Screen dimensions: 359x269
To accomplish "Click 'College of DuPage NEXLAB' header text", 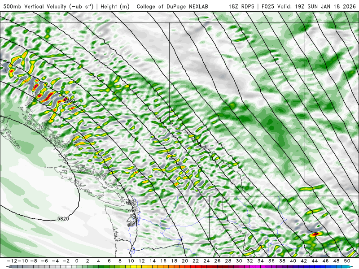I will click(172, 6).
